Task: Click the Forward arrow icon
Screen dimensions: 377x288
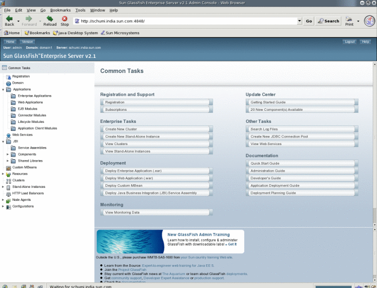Action: point(29,19)
